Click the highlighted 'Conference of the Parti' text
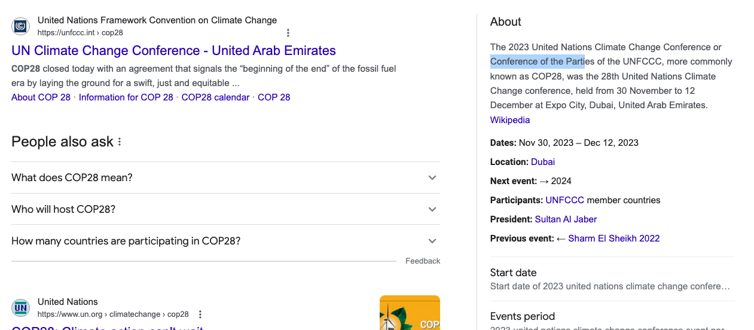The height and width of the screenshot is (330, 754). point(538,62)
